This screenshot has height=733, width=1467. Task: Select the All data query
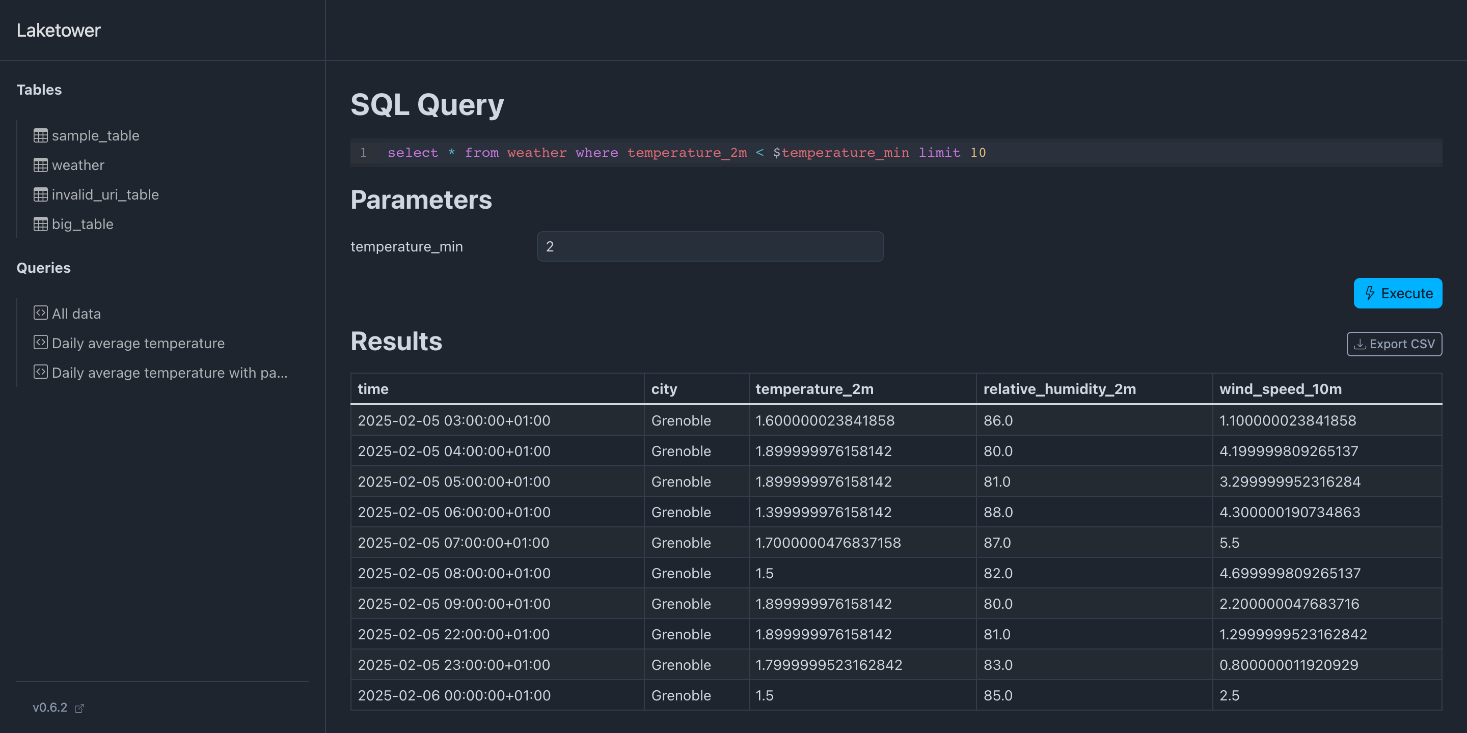pyautogui.click(x=76, y=314)
